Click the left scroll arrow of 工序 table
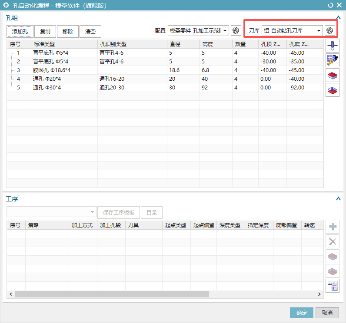Screen dimensions: 346x323 (x=11, y=294)
